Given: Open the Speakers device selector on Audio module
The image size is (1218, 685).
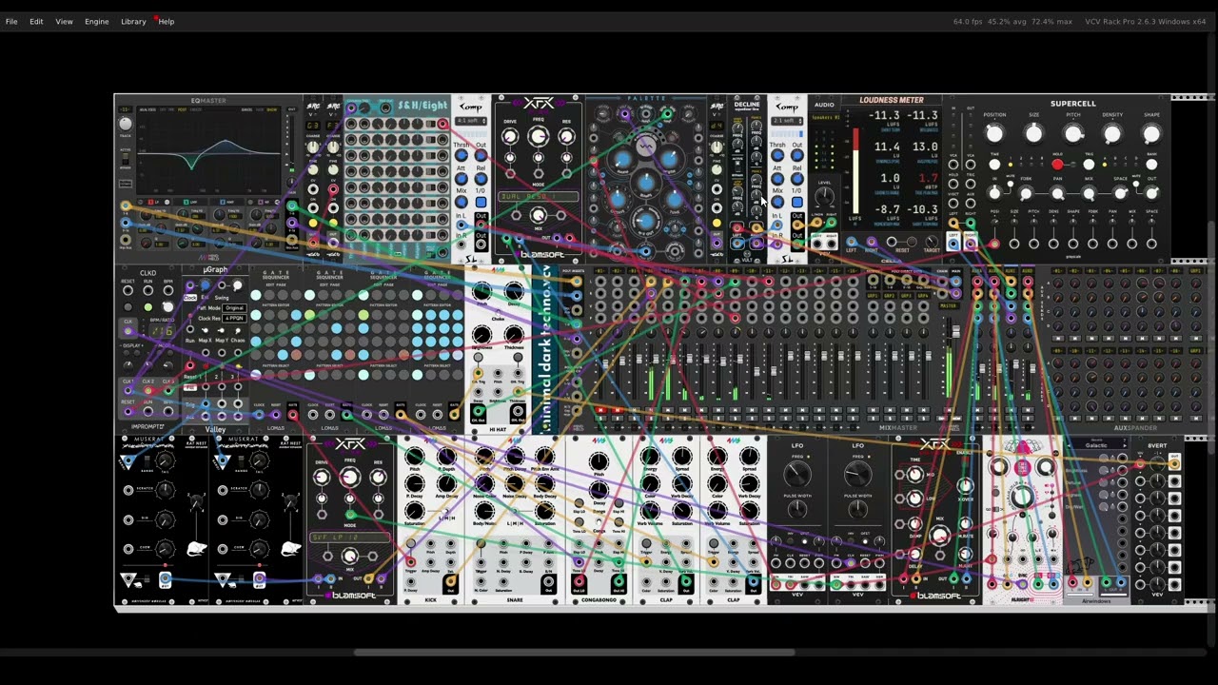Looking at the screenshot, I should pos(824,117).
